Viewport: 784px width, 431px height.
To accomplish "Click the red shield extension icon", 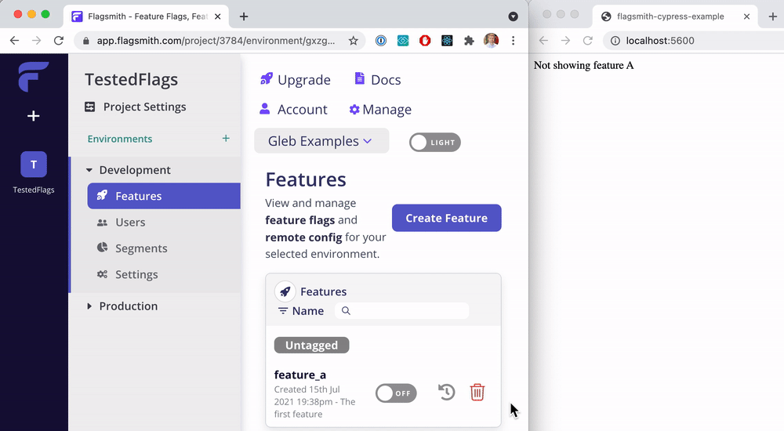I will [425, 41].
